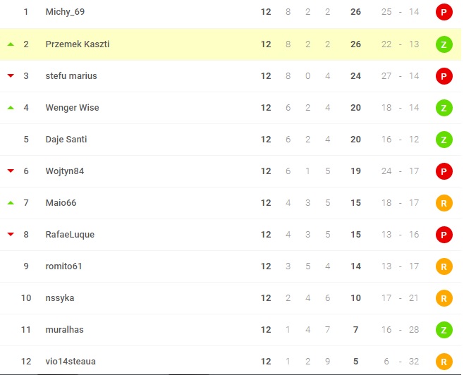This screenshot has width=464, height=375.
Task: Click the green up arrow beside Przemek Kaszti
Action: coord(11,44)
